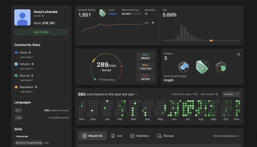Click the Ansul Luharuka name heading
Image resolution: width=257 pixels, height=147 pixels.
tap(46, 12)
